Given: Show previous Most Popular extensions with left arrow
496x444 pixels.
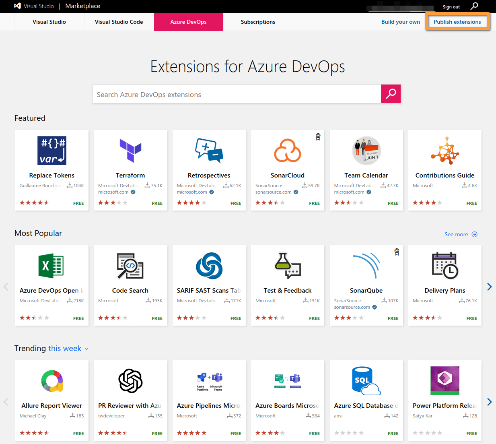Looking at the screenshot, I should 6,287.
